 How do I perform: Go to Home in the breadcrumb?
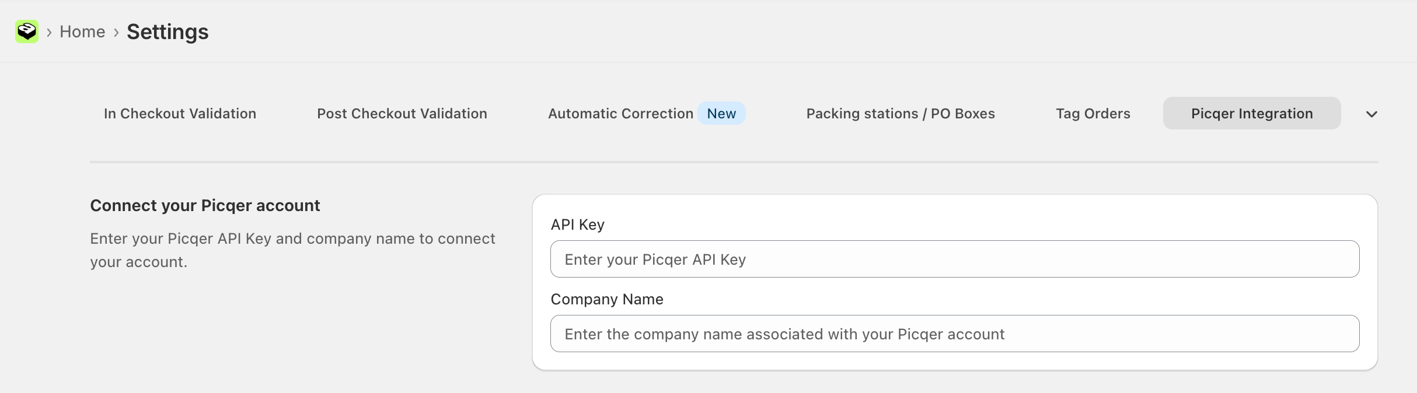click(x=82, y=31)
